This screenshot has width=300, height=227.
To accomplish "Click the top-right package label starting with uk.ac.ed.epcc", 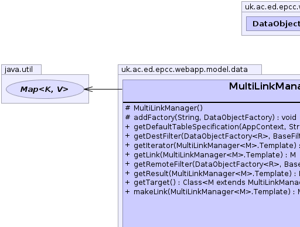I will [x=272, y=7].
